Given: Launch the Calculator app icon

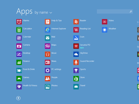Looking at the screenshot, I should click(x=19, y=30).
